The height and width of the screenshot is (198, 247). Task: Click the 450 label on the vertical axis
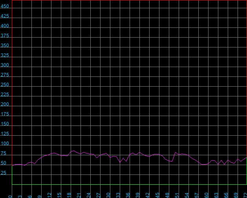tap(5, 6)
